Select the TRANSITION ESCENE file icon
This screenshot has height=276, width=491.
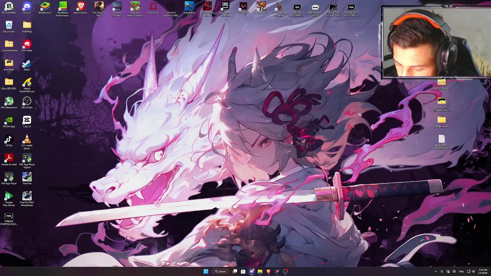333,10
